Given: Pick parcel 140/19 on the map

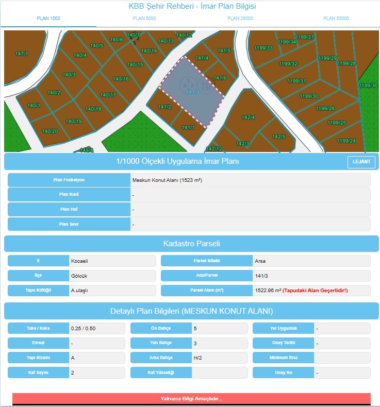Looking at the screenshot, I should (x=73, y=122).
